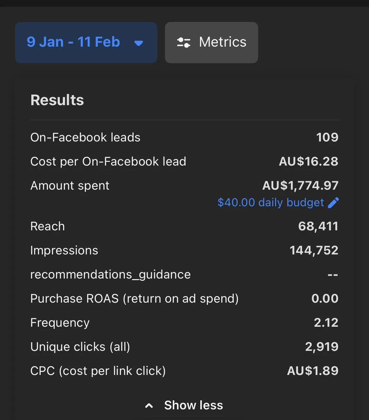Click the Purchase ROAS metric label
This screenshot has width=369, height=420.
134,299
